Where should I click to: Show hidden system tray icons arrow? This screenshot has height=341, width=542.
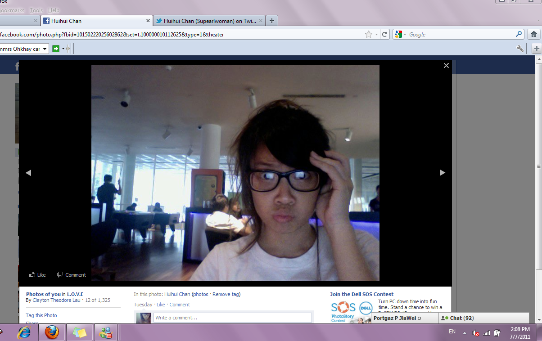(464, 333)
